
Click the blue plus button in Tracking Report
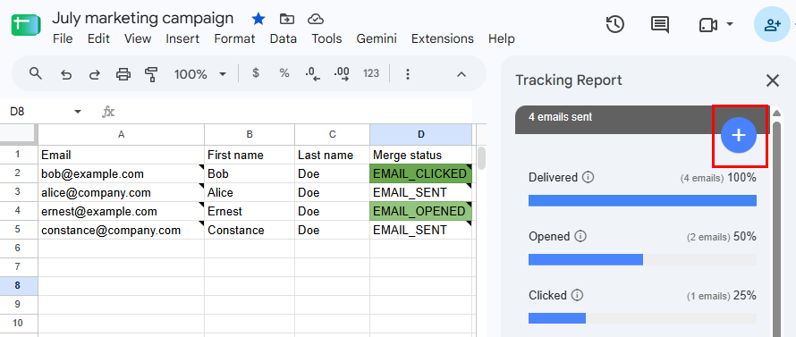pyautogui.click(x=739, y=136)
